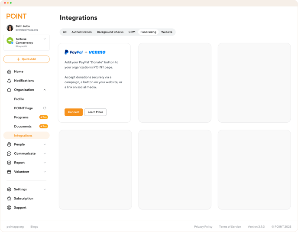Collapse the Organization section chevron

coord(45,90)
